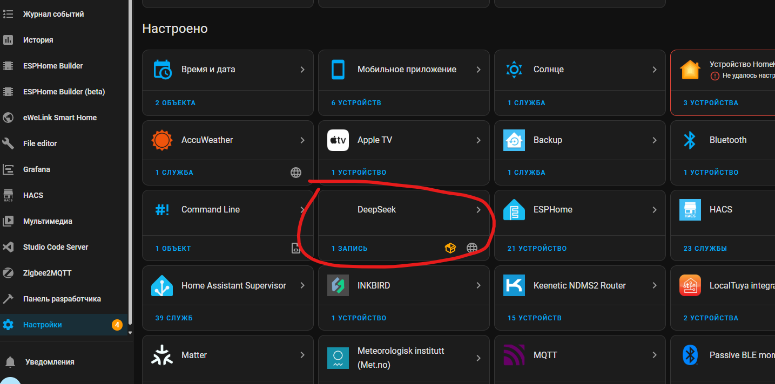Open the 1 ОБЪЕКТ link
The image size is (775, 384).
[x=173, y=249]
